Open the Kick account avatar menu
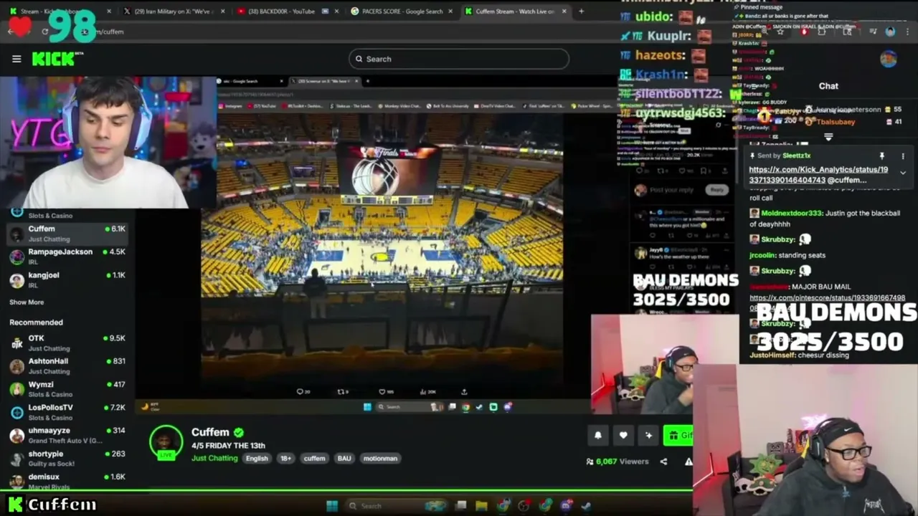The height and width of the screenshot is (516, 918). (888, 59)
